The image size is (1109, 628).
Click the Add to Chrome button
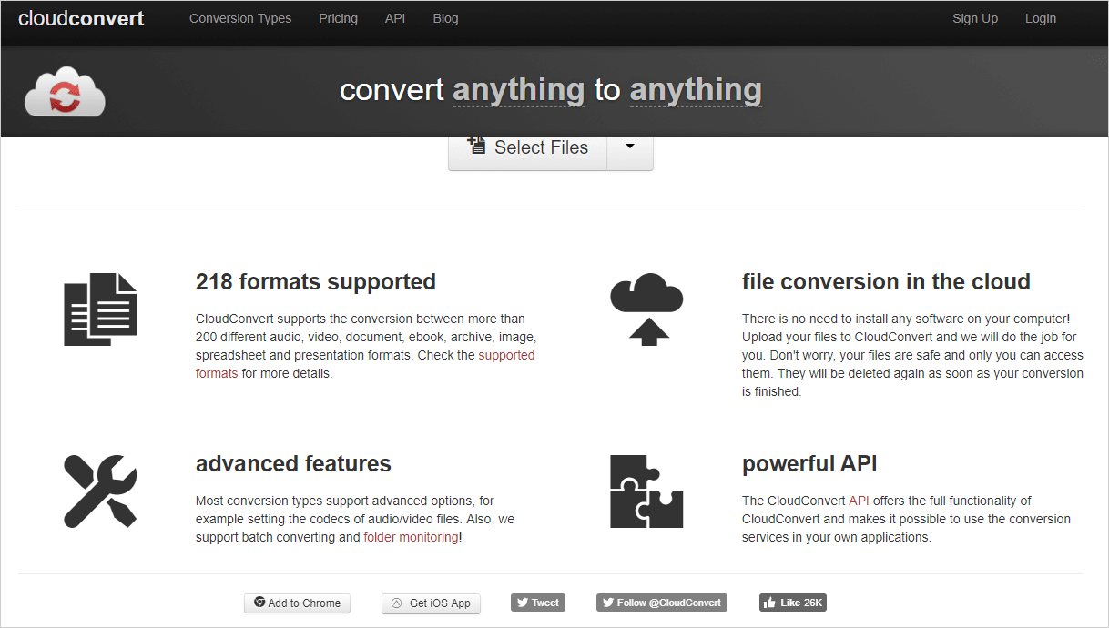click(297, 603)
